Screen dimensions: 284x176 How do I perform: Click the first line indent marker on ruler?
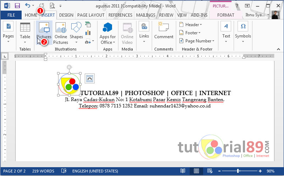click(45, 54)
